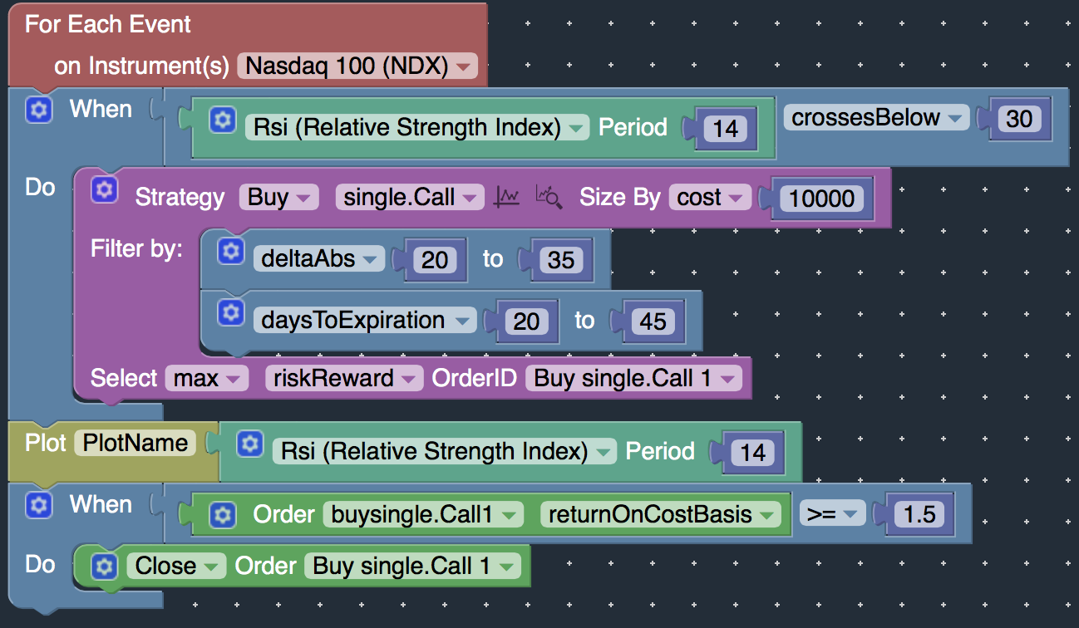Open the single.Call strategy type dropdown
The image size is (1079, 628).
(x=410, y=197)
